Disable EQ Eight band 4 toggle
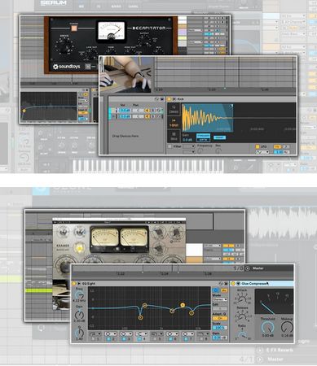The width and height of the screenshot is (317, 366). click(139, 338)
